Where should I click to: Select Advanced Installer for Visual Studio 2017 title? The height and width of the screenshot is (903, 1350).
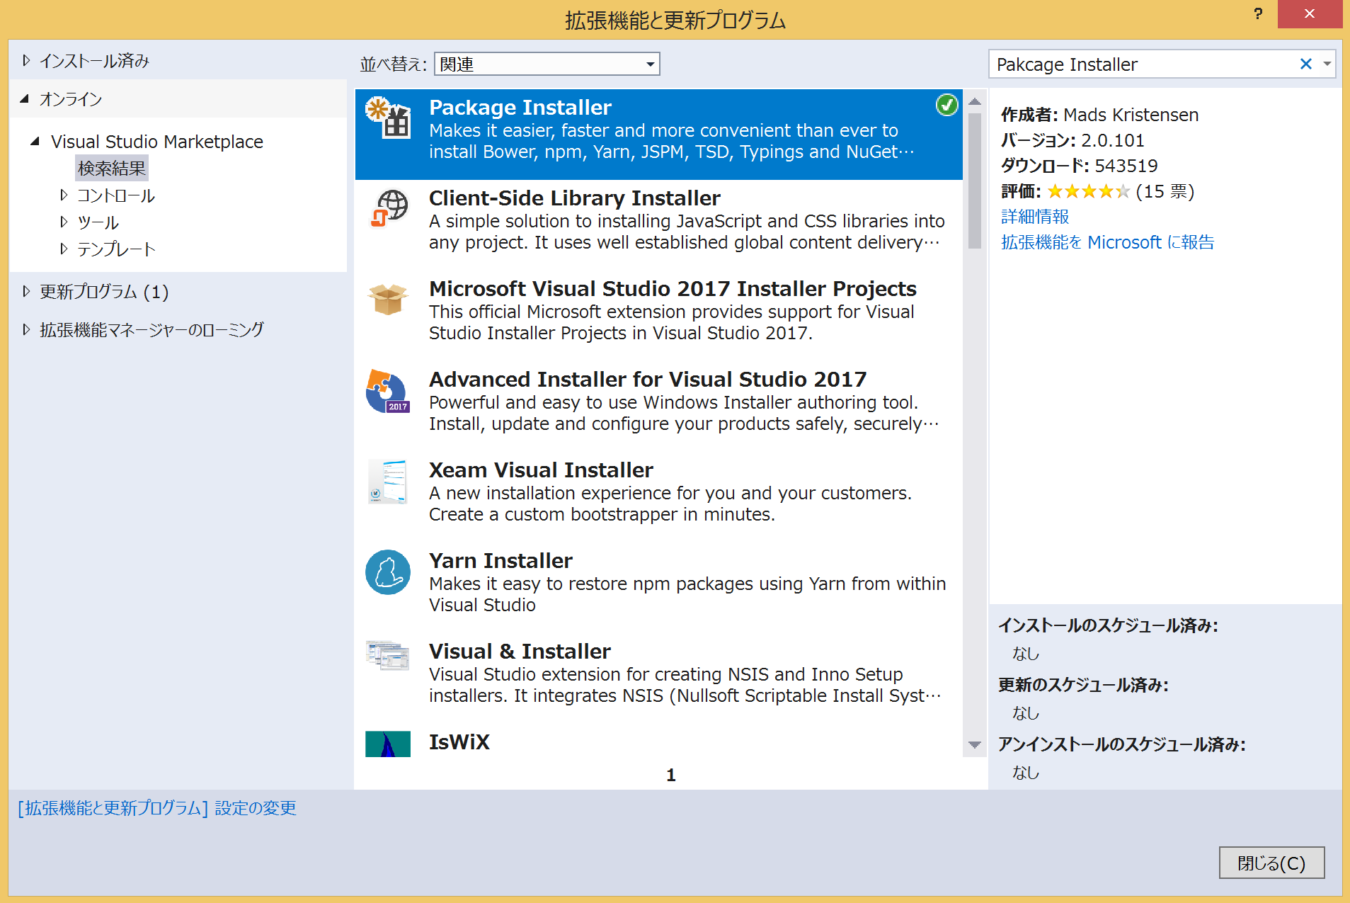[x=648, y=379]
